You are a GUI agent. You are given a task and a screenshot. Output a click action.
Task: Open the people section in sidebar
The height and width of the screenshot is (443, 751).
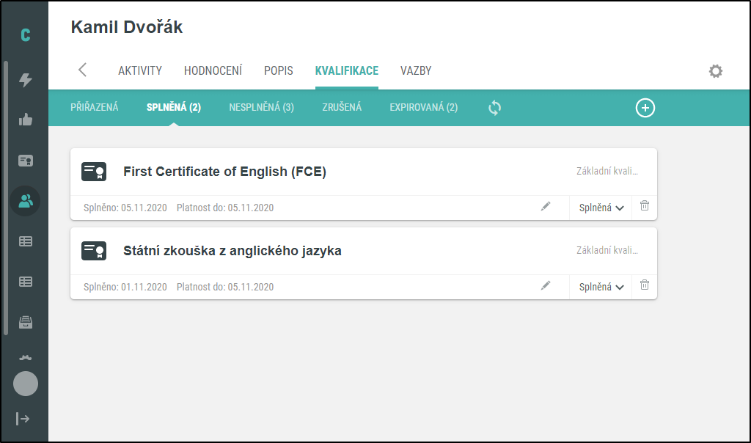26,201
